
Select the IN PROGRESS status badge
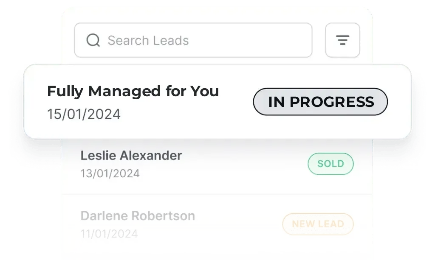coord(320,102)
